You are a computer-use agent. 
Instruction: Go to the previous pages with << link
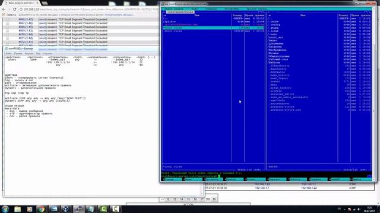pos(162,199)
